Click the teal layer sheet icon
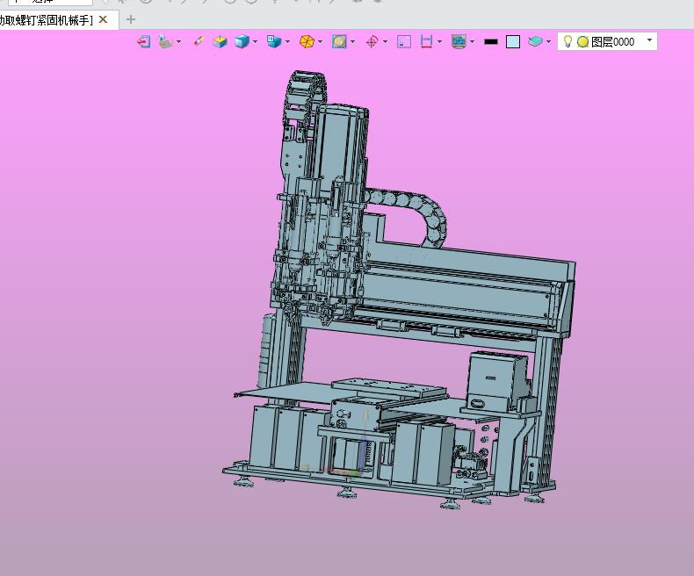694x576 pixels. point(535,41)
